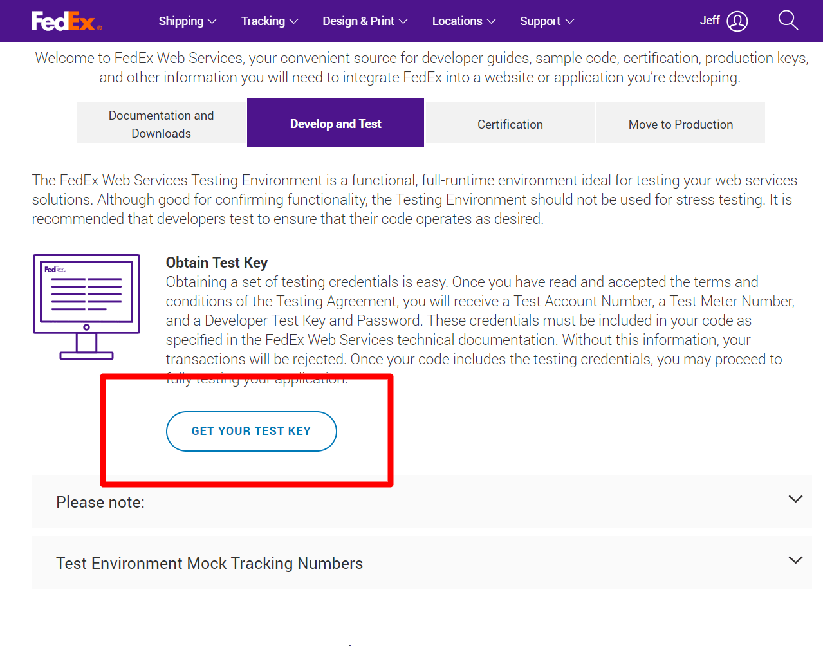Open the Support menu item

point(540,21)
